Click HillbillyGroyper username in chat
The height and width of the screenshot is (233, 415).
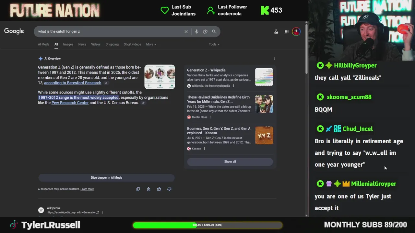point(355,65)
